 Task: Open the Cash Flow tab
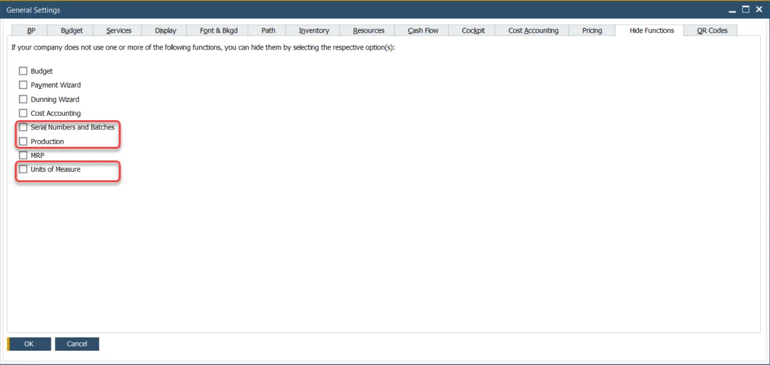tap(422, 30)
